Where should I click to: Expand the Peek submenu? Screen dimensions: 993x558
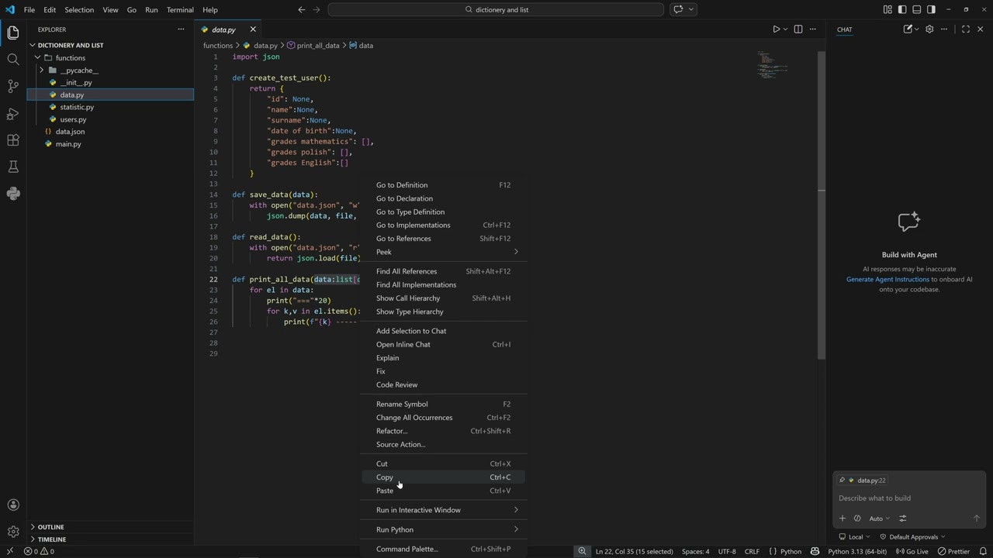click(x=445, y=252)
